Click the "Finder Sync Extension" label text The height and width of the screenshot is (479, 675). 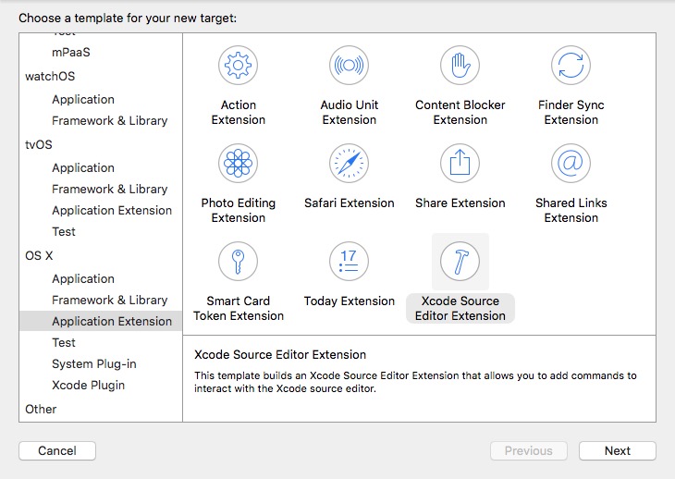pos(571,112)
